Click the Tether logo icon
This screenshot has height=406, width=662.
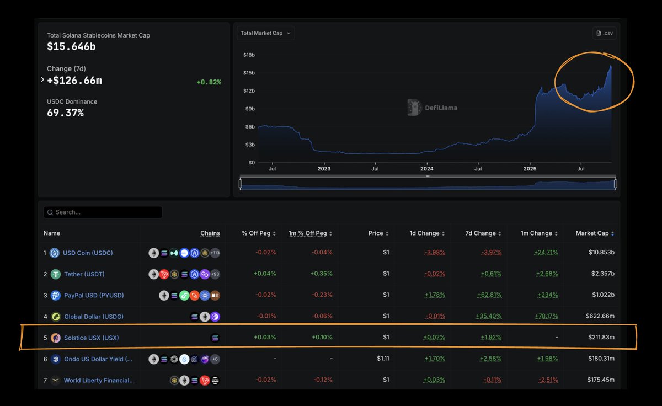point(56,274)
